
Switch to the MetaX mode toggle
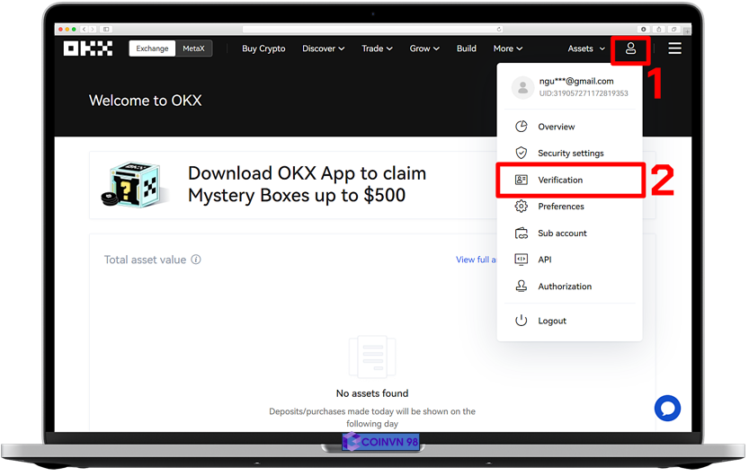193,48
